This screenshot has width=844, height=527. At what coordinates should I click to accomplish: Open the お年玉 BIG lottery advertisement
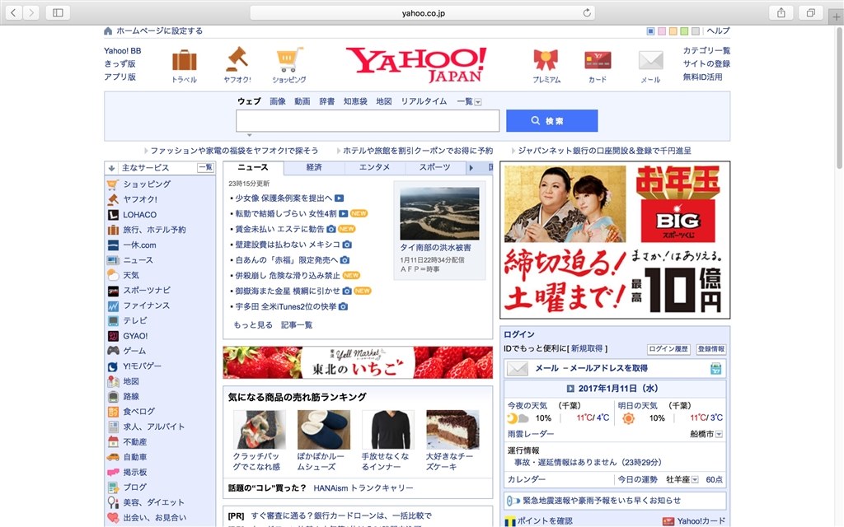(x=615, y=240)
